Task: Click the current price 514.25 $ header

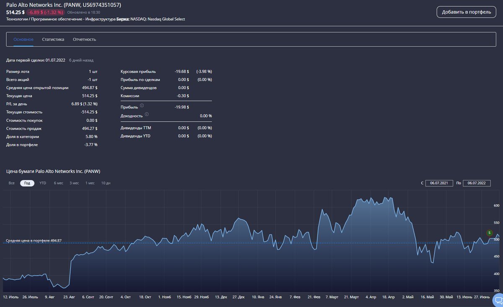Action: [16, 13]
